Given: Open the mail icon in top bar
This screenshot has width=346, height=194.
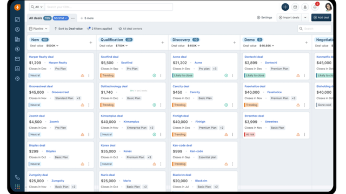Looking at the screenshot, I should (x=295, y=7).
